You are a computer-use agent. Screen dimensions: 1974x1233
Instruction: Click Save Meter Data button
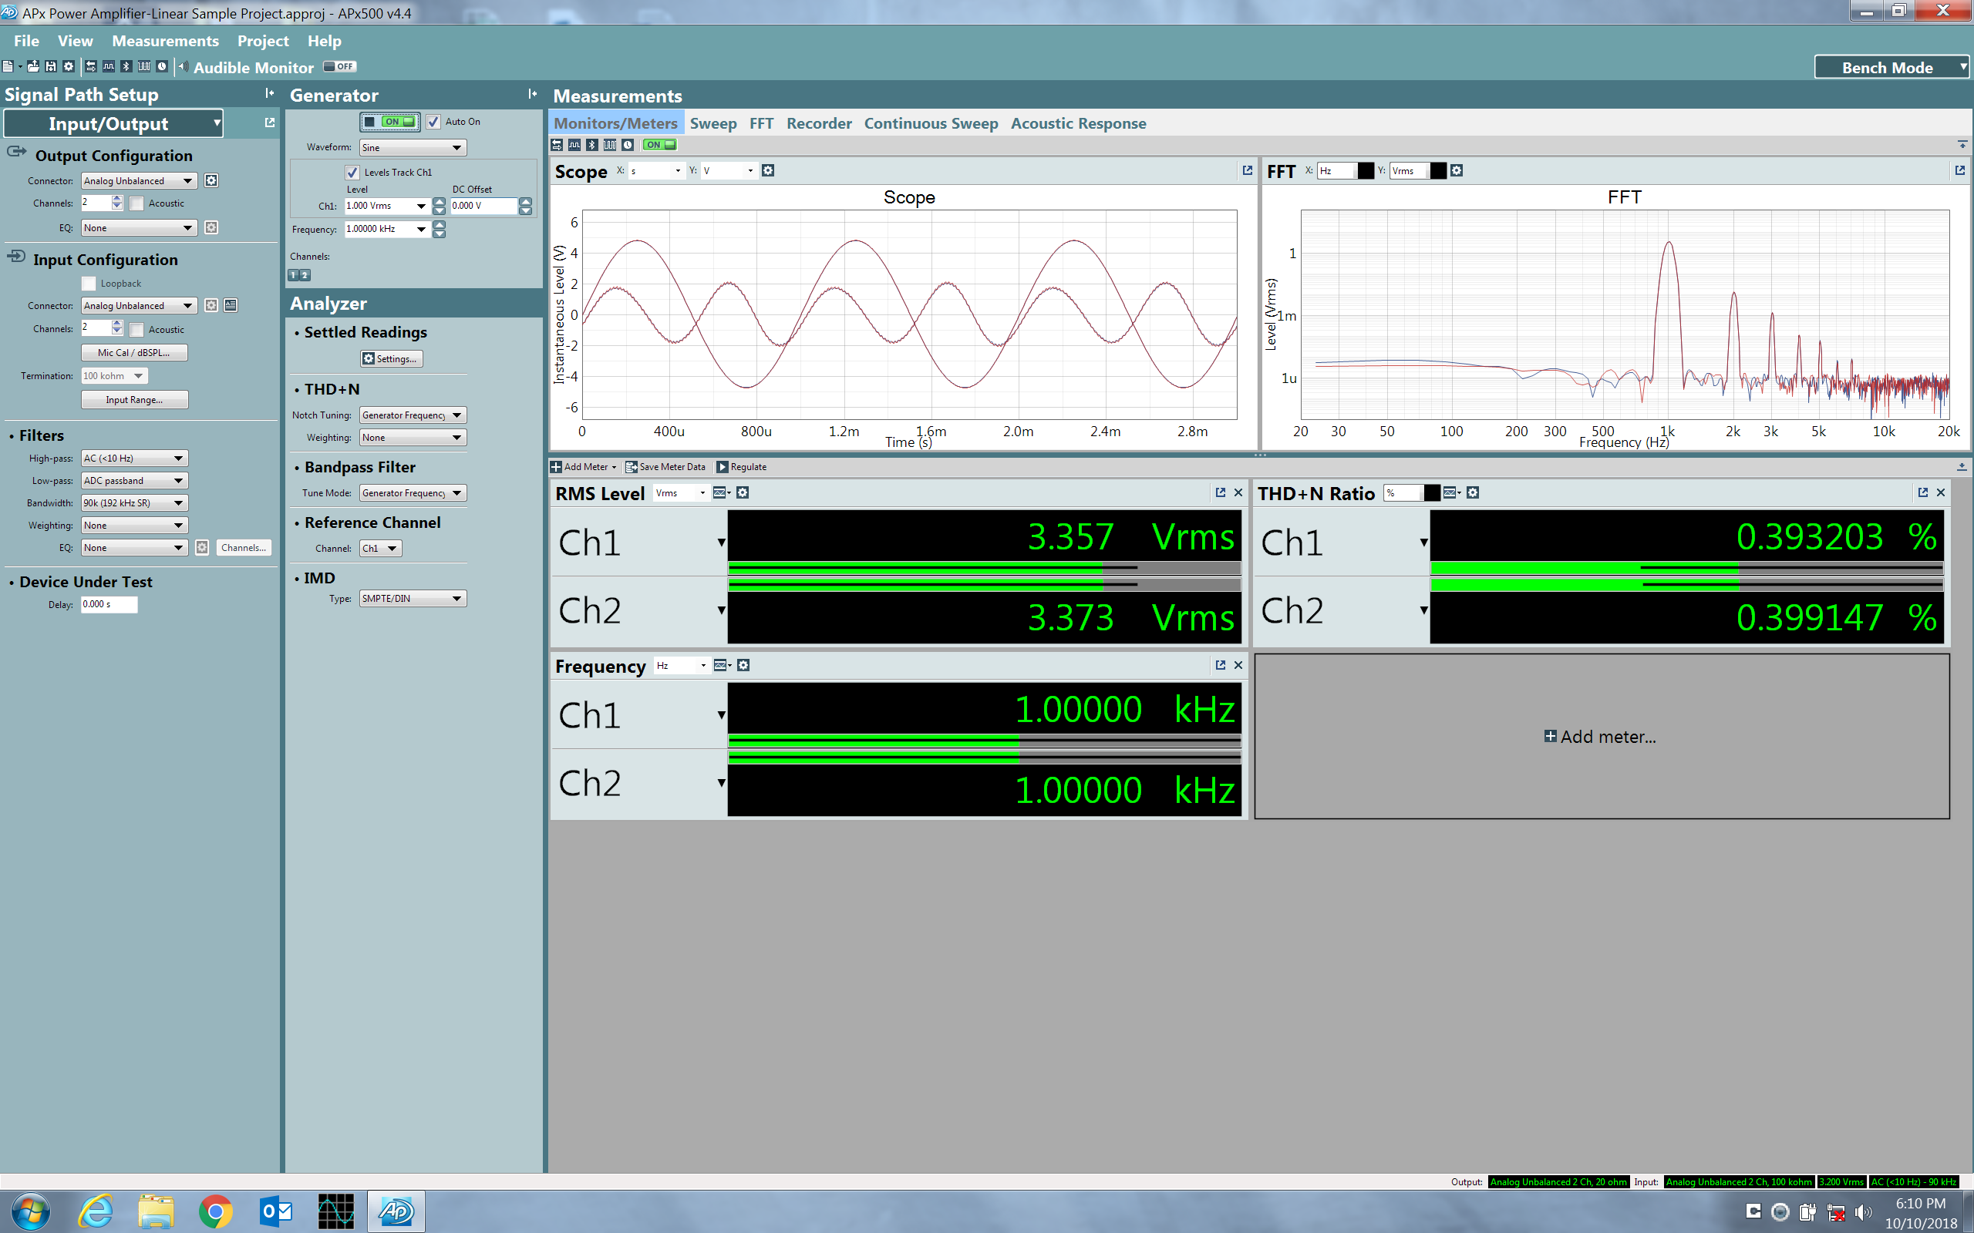click(x=665, y=467)
